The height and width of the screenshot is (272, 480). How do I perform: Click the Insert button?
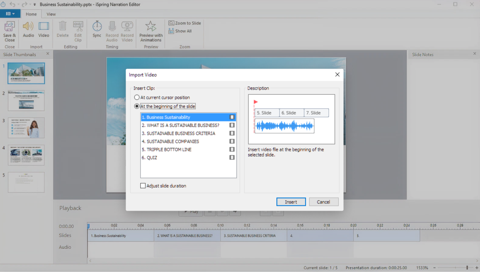[x=291, y=202]
